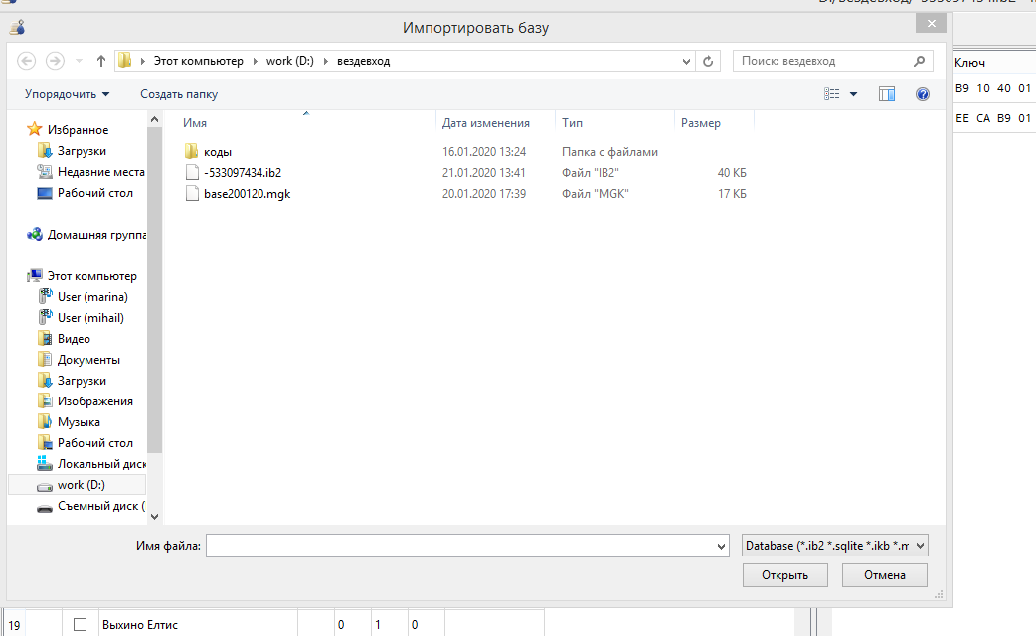
Task: Open the view options dropdown arrow
Action: [x=853, y=94]
